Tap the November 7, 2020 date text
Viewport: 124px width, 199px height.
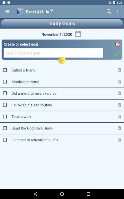point(57,34)
